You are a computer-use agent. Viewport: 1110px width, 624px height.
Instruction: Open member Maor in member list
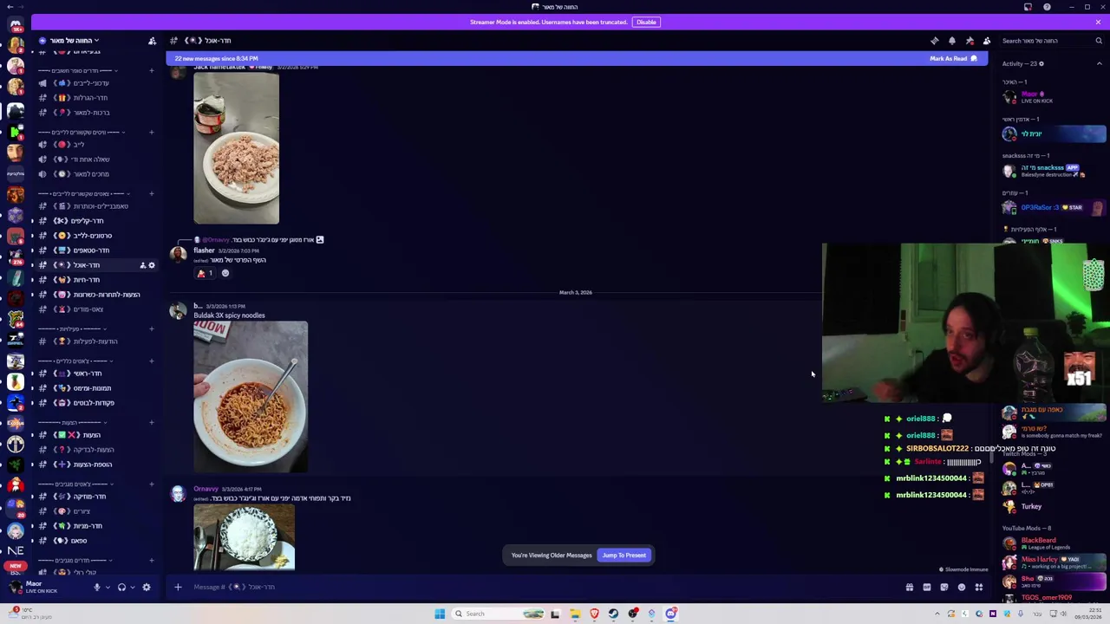[1054, 97]
